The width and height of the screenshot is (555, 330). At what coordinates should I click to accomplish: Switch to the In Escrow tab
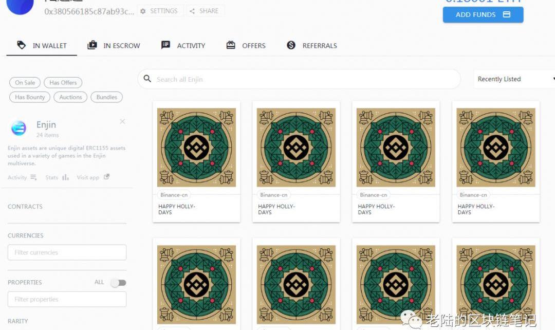point(114,46)
